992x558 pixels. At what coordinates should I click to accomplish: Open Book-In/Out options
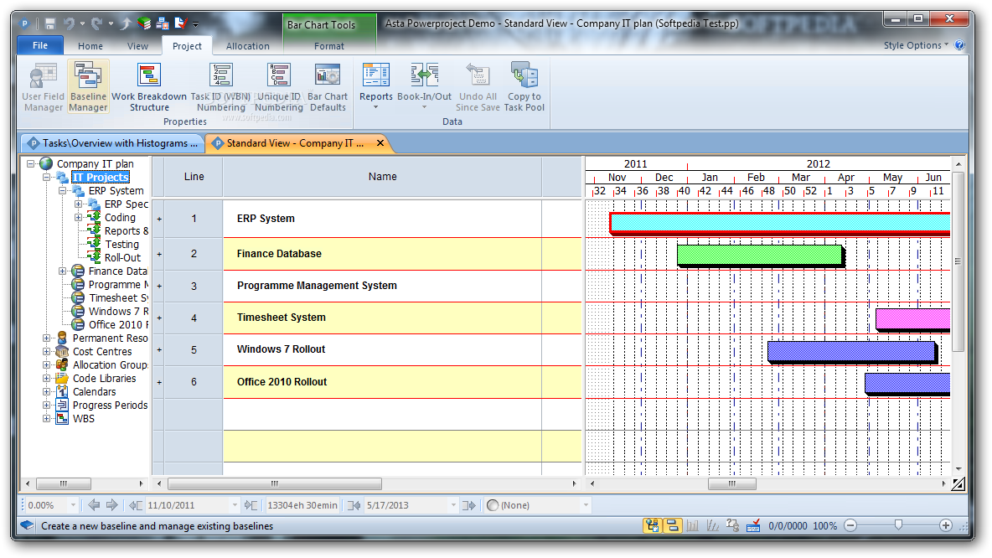tap(425, 86)
